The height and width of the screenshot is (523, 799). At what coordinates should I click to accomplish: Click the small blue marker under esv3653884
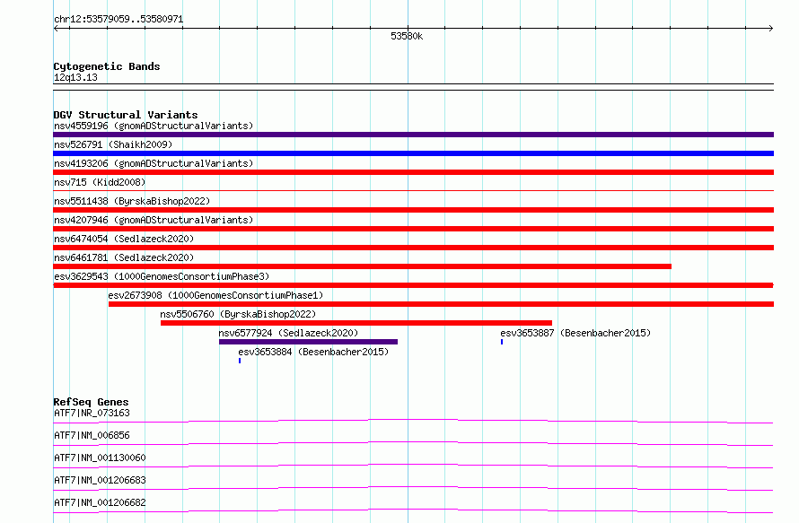240,361
